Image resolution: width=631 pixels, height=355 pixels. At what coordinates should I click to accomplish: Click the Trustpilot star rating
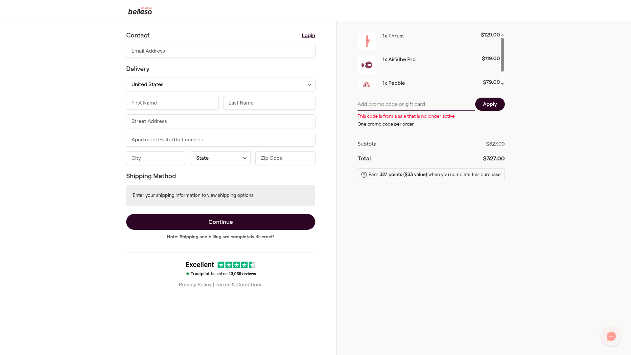coord(236,265)
